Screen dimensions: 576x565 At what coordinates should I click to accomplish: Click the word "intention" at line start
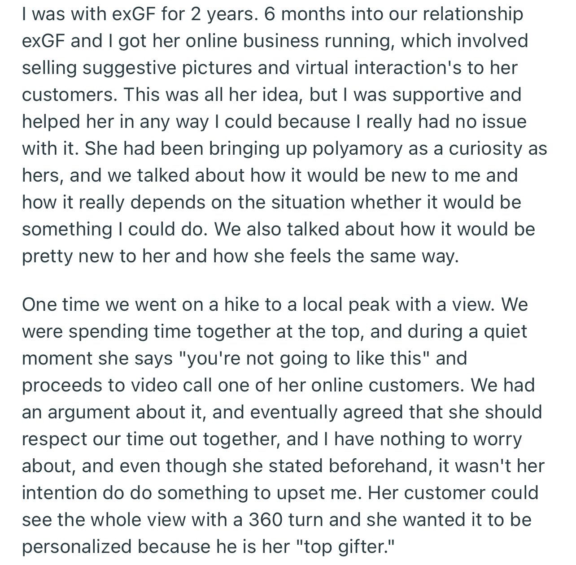pos(60,493)
